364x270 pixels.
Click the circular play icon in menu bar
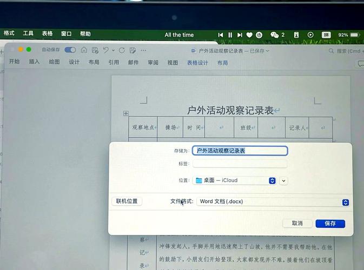click(x=310, y=35)
